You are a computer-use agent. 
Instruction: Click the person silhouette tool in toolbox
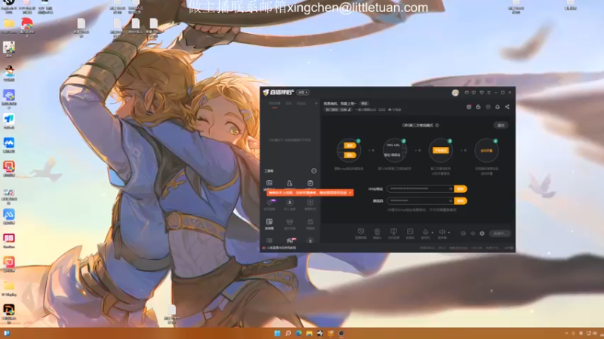(289, 183)
